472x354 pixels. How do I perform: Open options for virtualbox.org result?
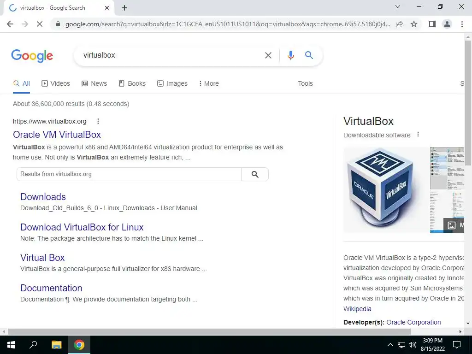tap(98, 121)
